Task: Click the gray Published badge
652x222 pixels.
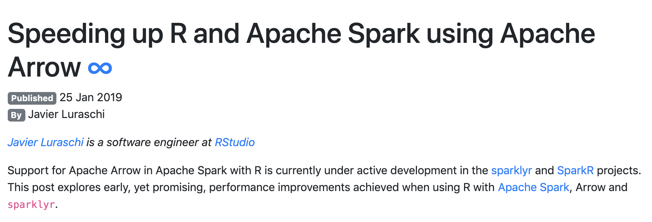Action: click(32, 98)
